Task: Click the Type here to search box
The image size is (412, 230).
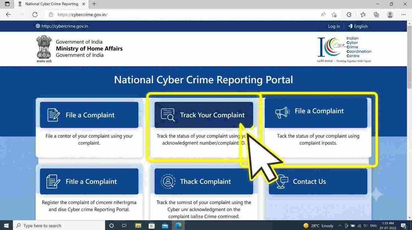Action: click(x=59, y=226)
